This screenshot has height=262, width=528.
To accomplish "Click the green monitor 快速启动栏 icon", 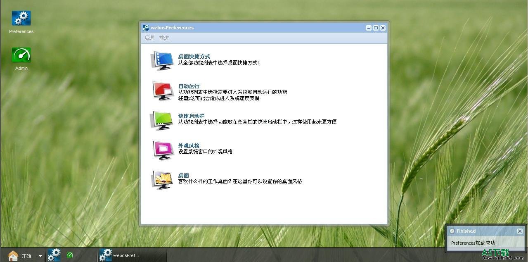I will click(162, 120).
